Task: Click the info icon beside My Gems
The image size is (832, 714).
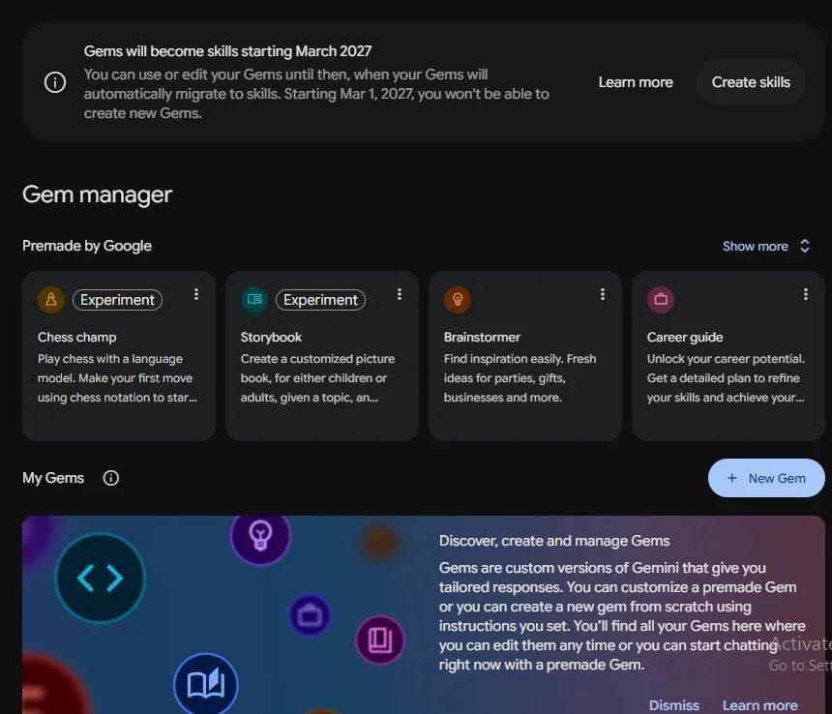Action: (x=111, y=478)
